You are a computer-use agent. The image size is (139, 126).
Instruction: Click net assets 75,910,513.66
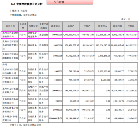point(88,35)
